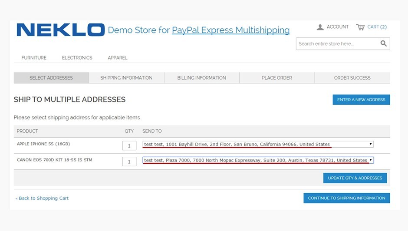Screen dimensions: 408x231
Task: Go to PLACE ORDER step tab
Action: click(277, 78)
